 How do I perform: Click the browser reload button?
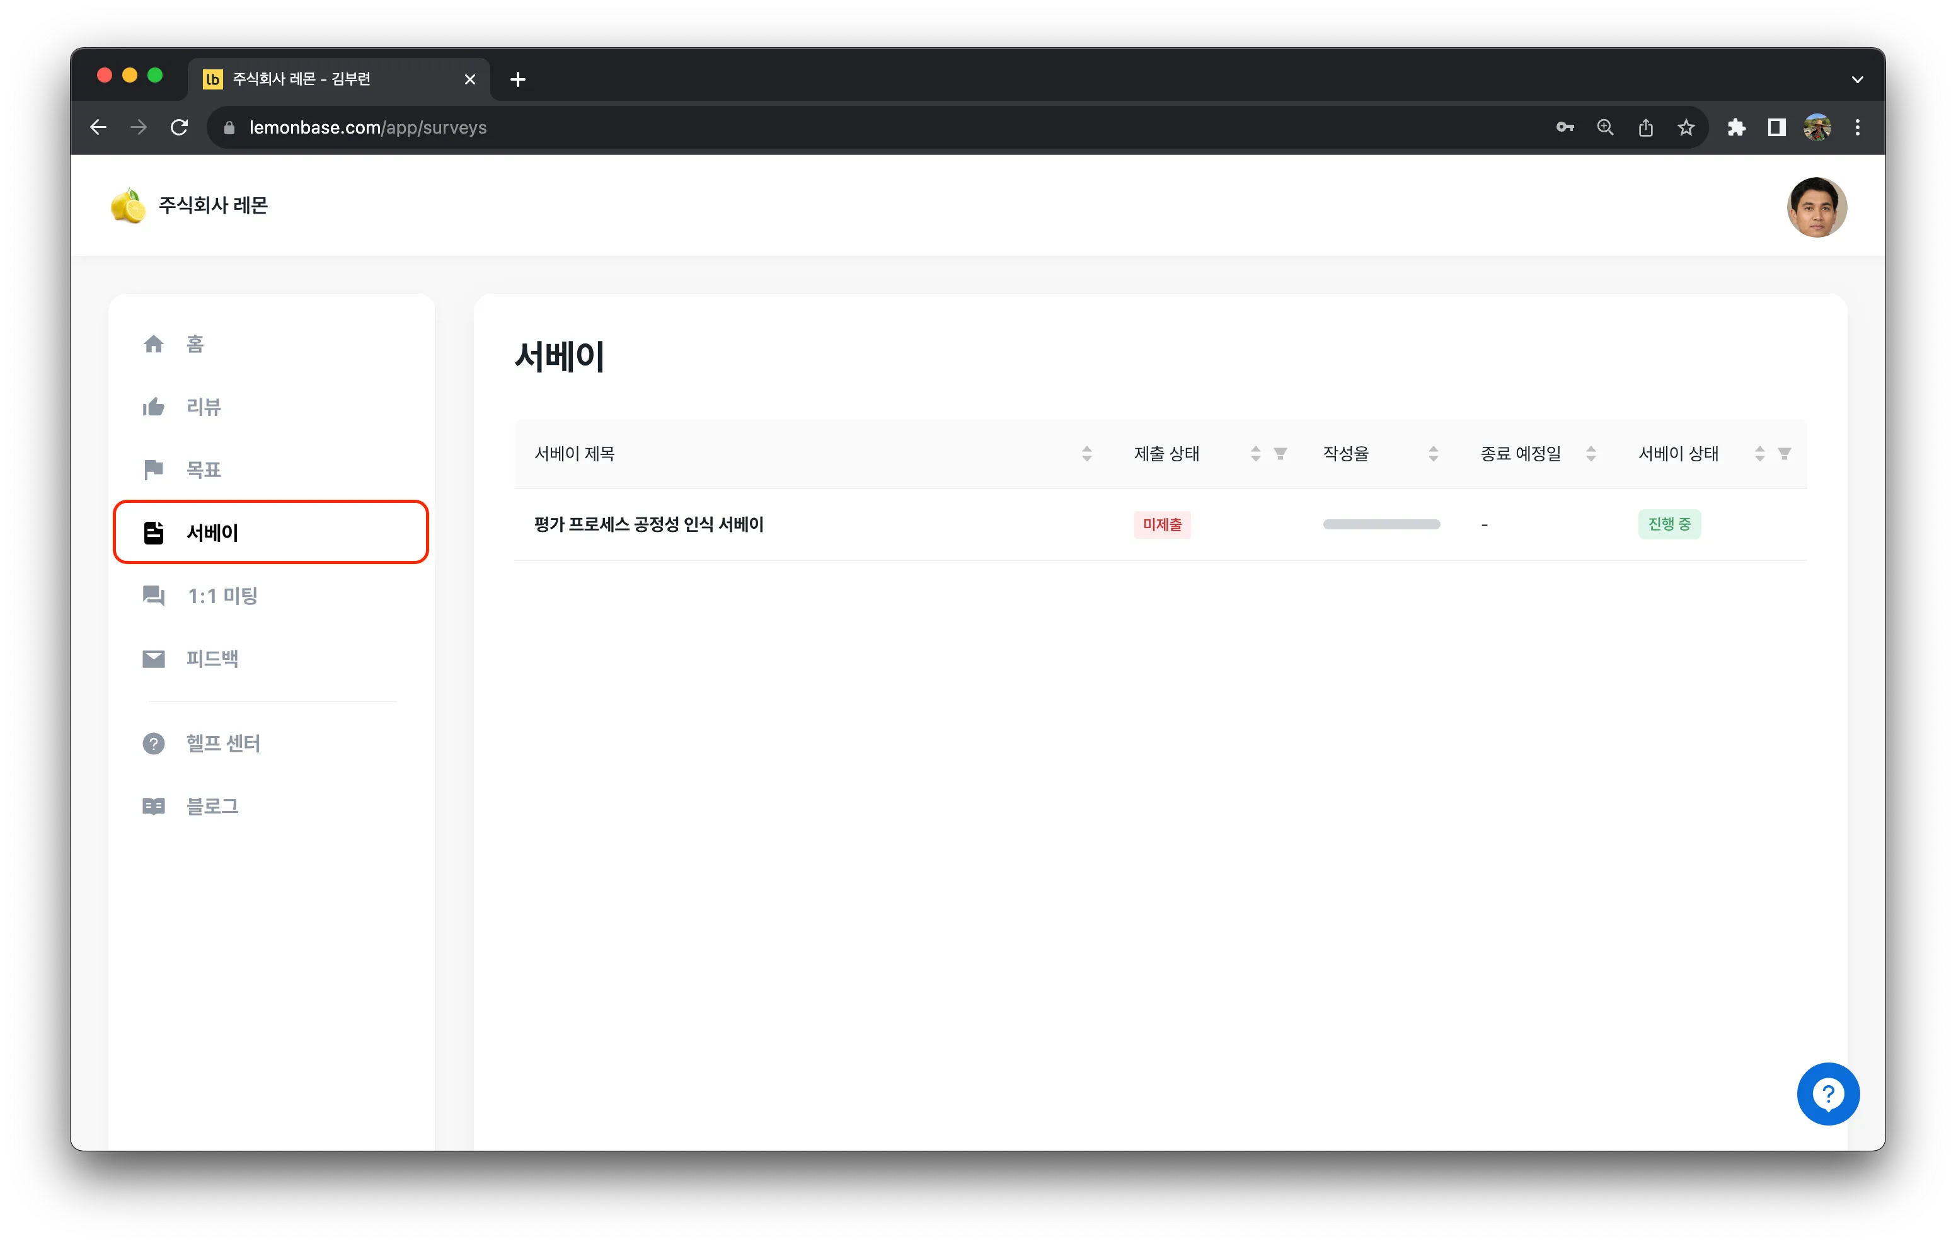[x=180, y=127]
